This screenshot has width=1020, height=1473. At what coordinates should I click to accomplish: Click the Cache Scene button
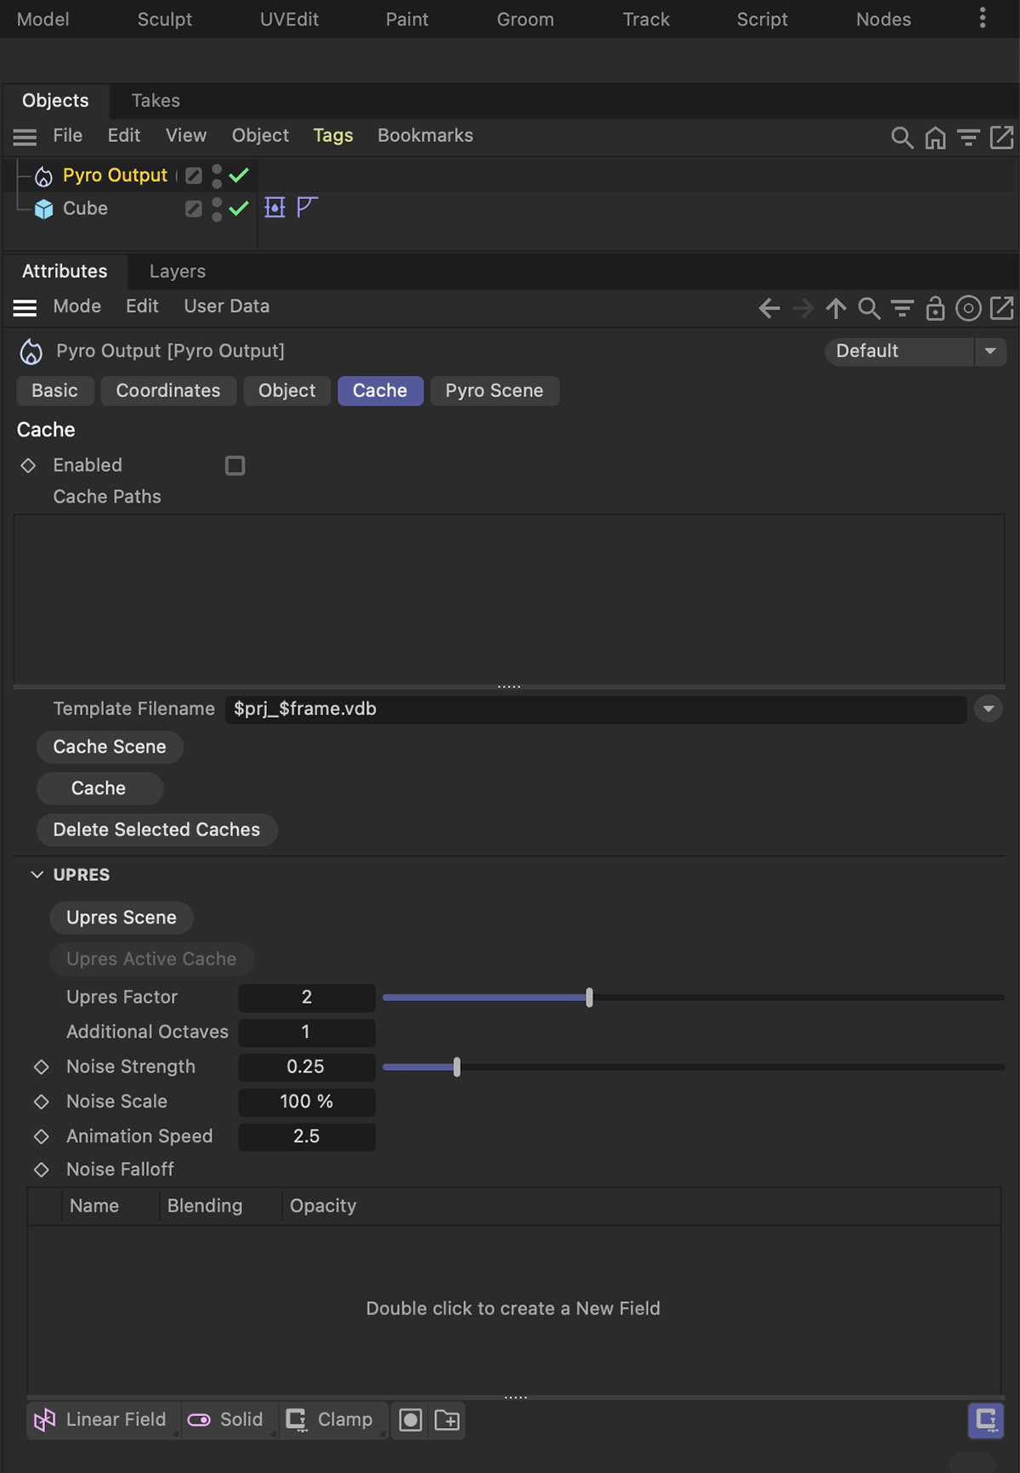[x=110, y=747]
